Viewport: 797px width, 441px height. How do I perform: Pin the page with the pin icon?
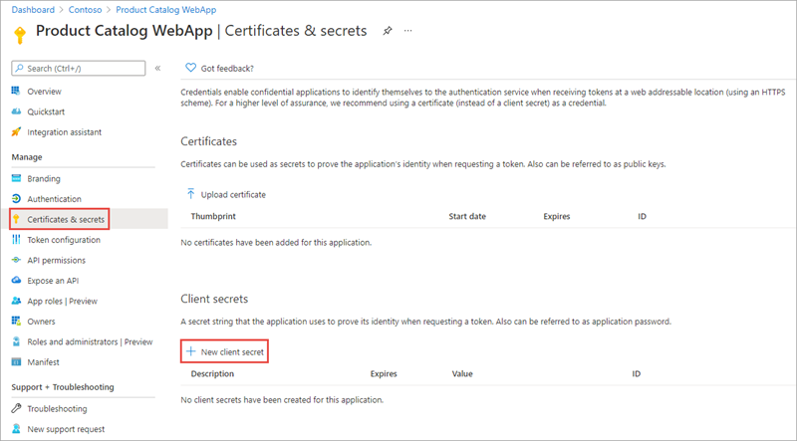[x=388, y=31]
